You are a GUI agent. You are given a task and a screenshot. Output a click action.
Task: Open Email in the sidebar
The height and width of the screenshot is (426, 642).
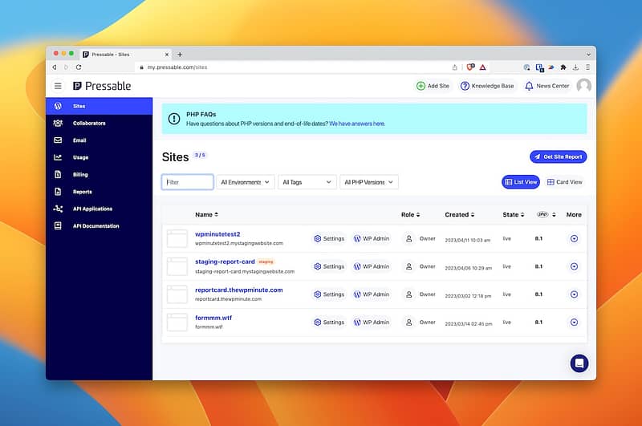[x=99, y=140]
